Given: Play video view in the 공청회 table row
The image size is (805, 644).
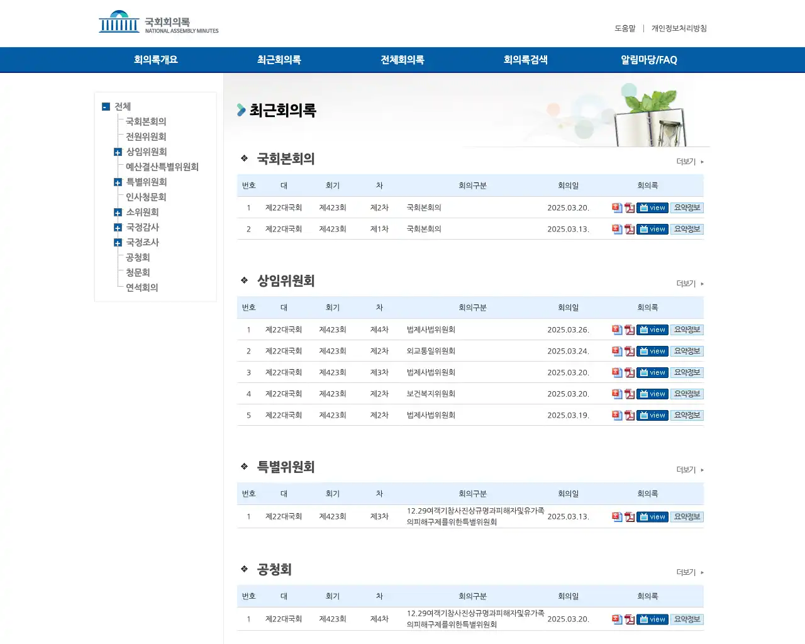Looking at the screenshot, I should click(x=652, y=619).
